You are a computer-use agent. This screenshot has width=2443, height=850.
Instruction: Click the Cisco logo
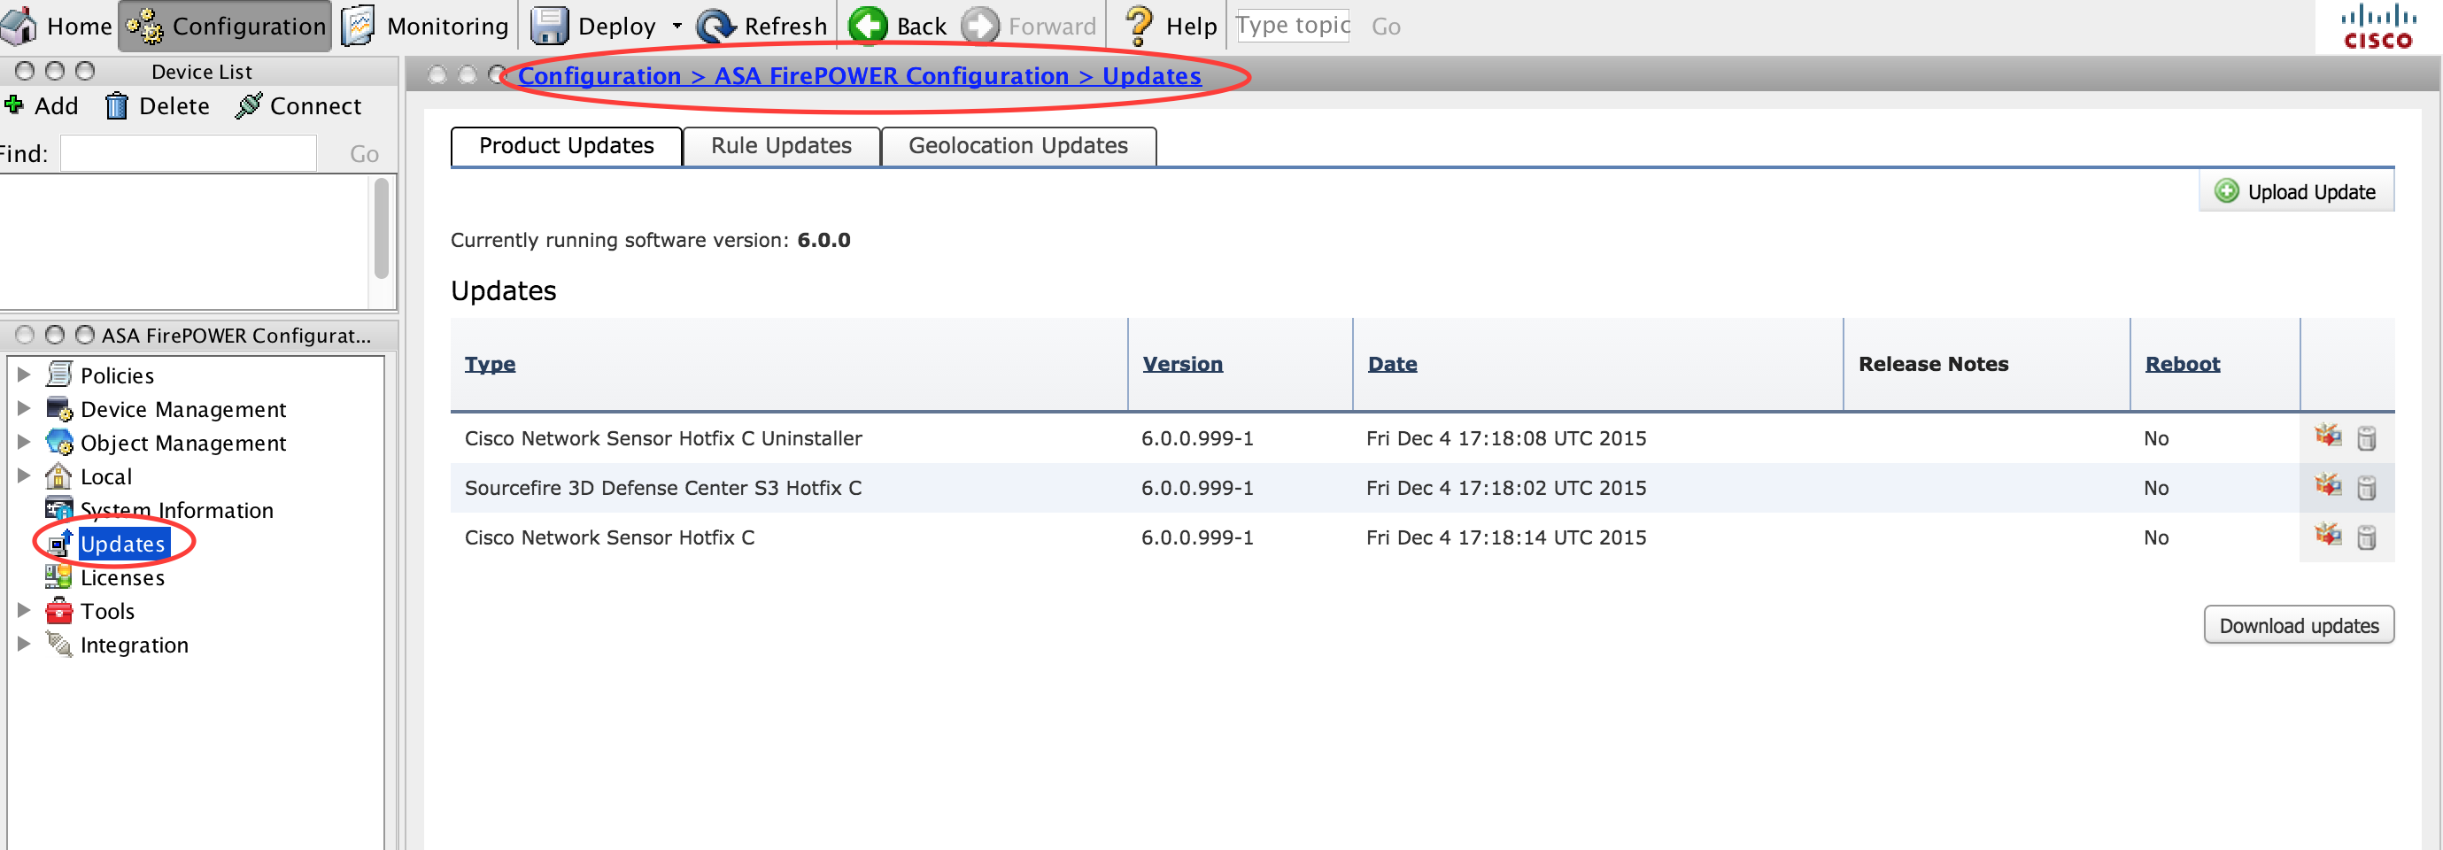pos(2377,27)
